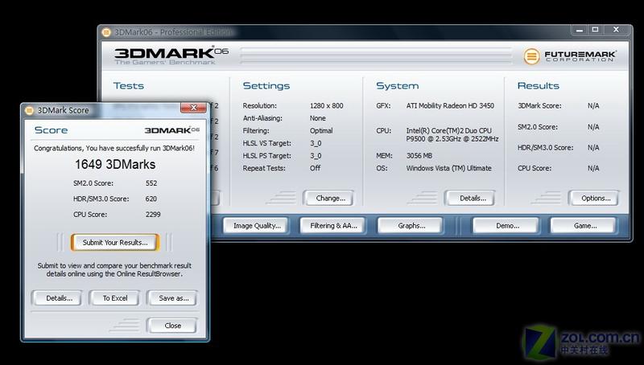
Task: Click Submit Your Results button
Action: pos(115,242)
